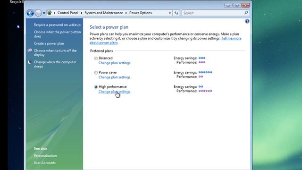Click the moon icon beside computer sleeps
The height and width of the screenshot is (170, 302).
[x=30, y=62]
